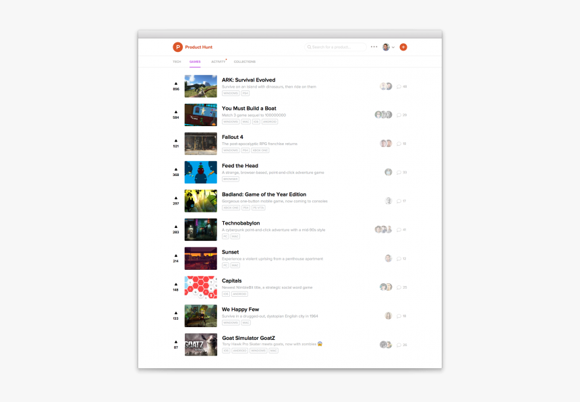Switch to the TECH tab
This screenshot has width=580, height=402.
(177, 61)
